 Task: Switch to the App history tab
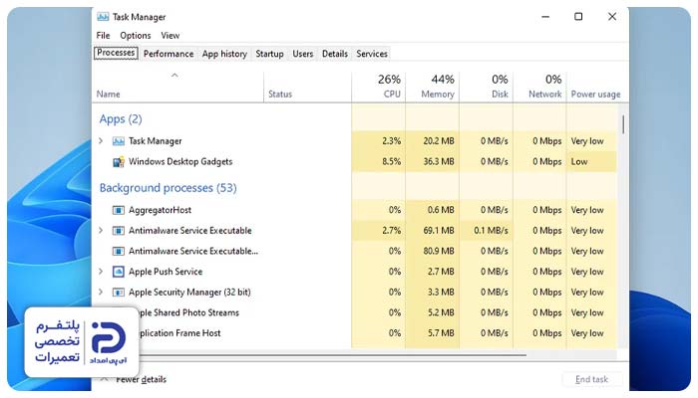click(x=224, y=54)
